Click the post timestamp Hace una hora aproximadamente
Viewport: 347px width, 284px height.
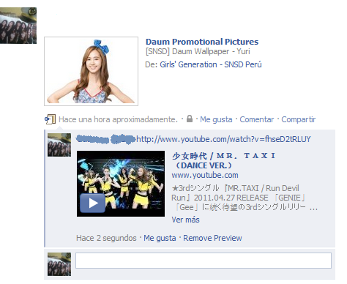click(118, 119)
